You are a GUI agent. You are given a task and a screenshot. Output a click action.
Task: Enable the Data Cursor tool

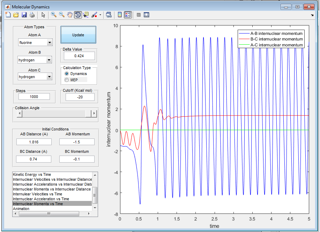tap(86, 15)
